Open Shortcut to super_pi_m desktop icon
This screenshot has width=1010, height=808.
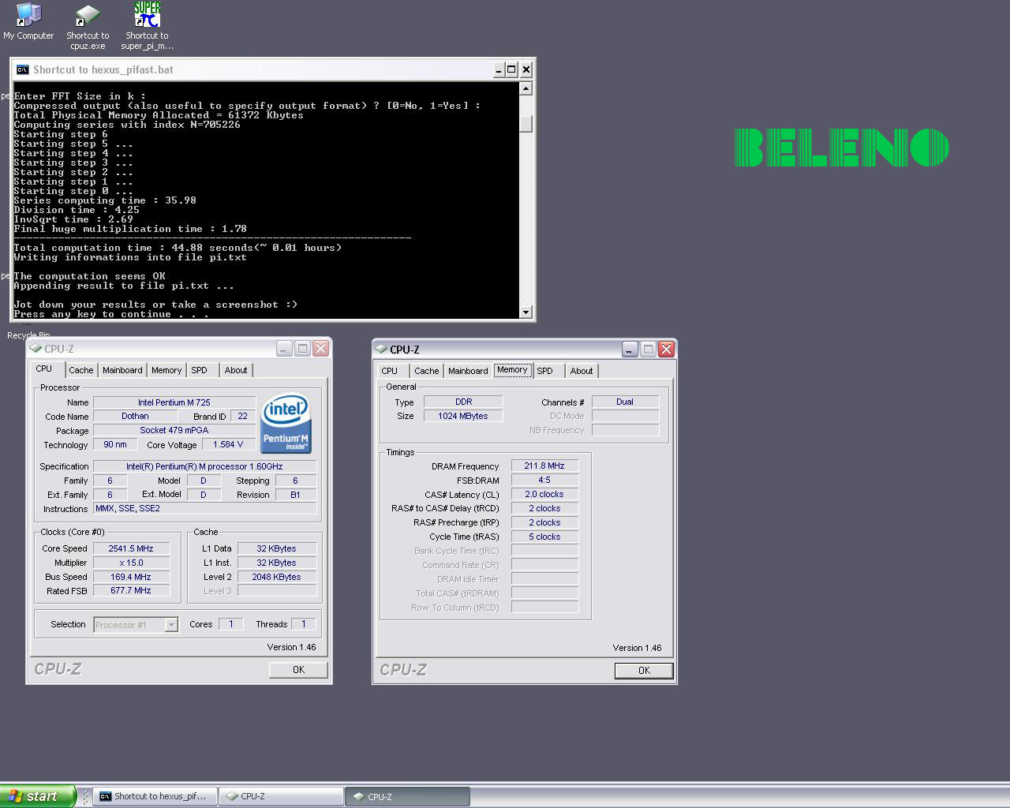click(147, 26)
